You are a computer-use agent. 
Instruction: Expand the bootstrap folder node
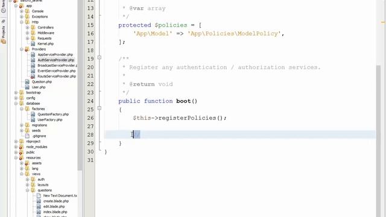point(16,92)
